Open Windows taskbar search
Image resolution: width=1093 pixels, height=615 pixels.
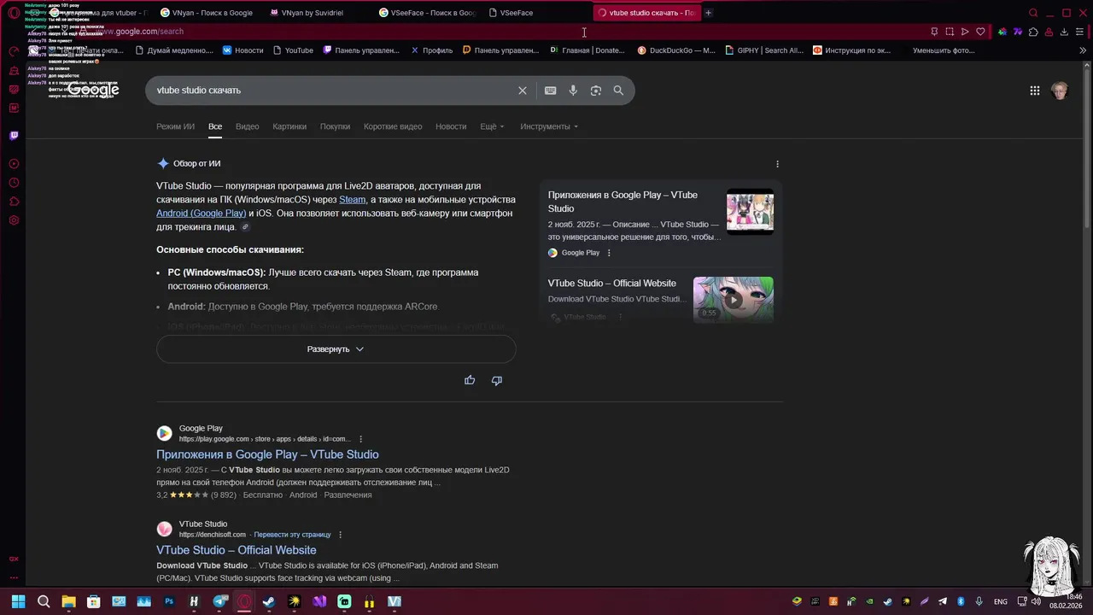click(x=44, y=601)
